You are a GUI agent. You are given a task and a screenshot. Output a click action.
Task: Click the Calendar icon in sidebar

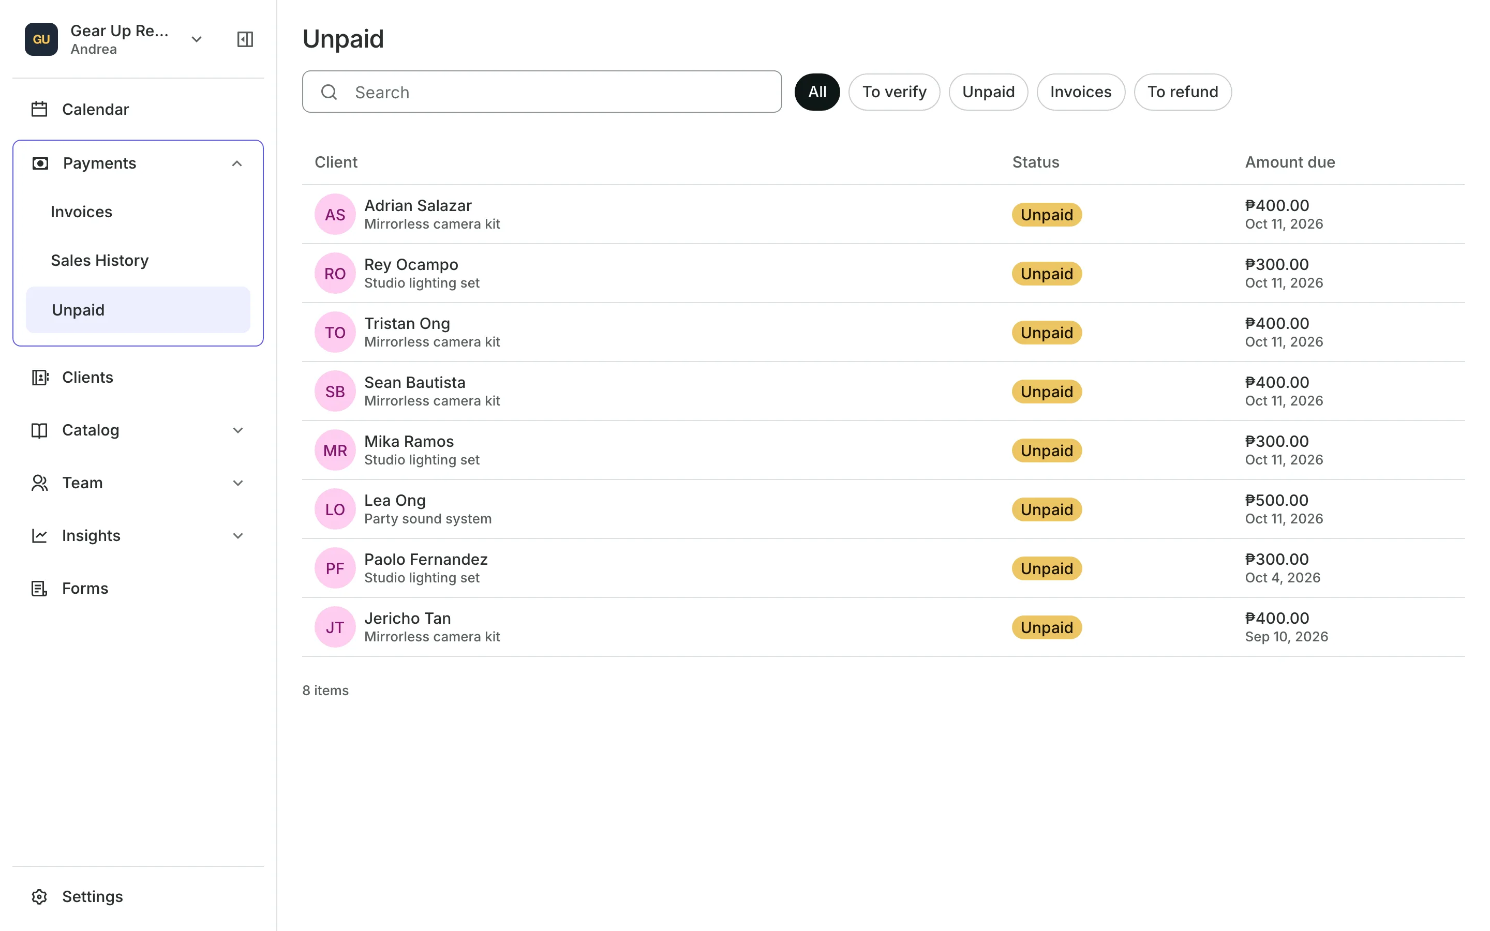(39, 109)
